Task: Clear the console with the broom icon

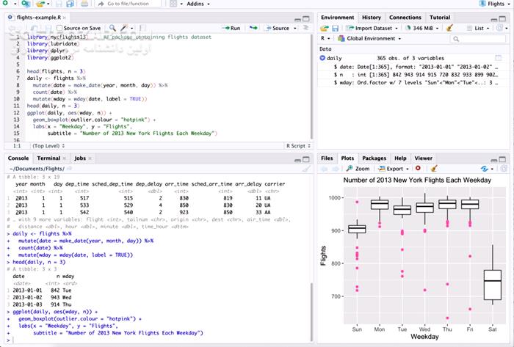Action: [x=306, y=169]
